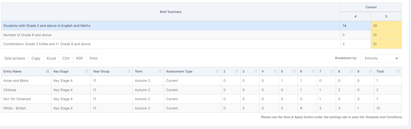Viewport: 411px width, 129px height.
Task: Export grid as CSV
Action: click(x=66, y=58)
